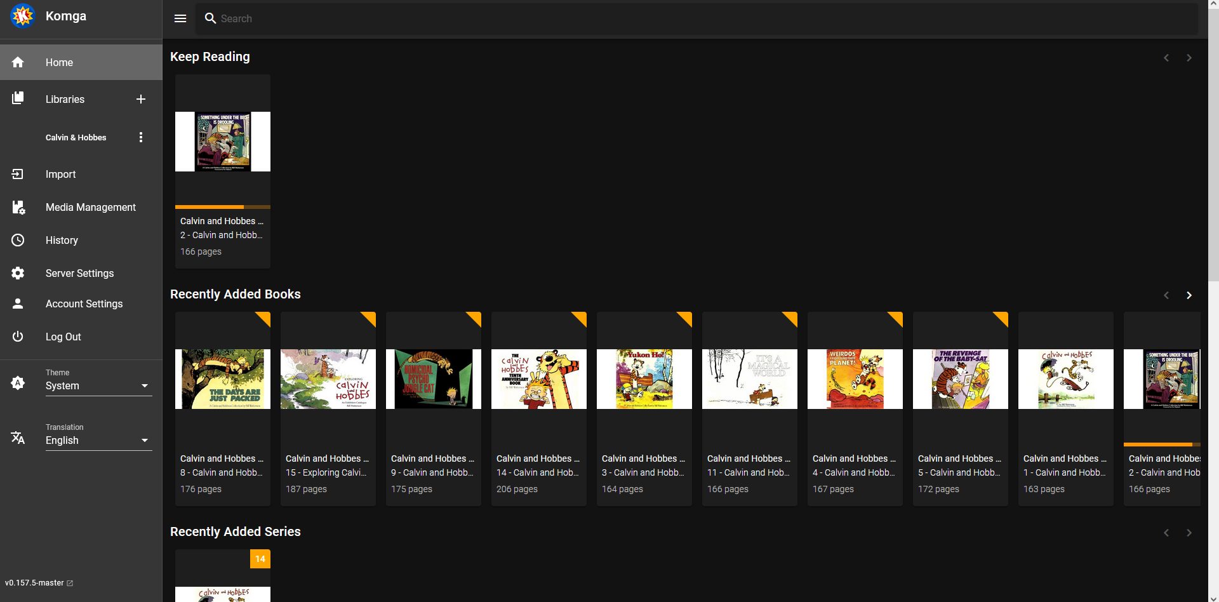Click title '5 - Calvin and Hobb...'

[959, 472]
